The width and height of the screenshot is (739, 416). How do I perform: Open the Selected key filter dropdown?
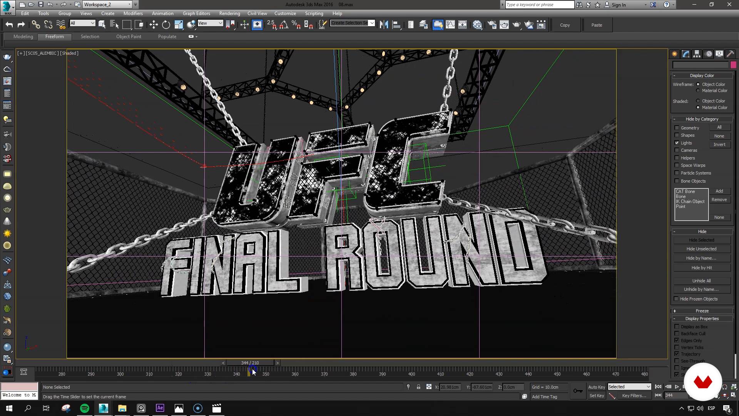tap(629, 387)
